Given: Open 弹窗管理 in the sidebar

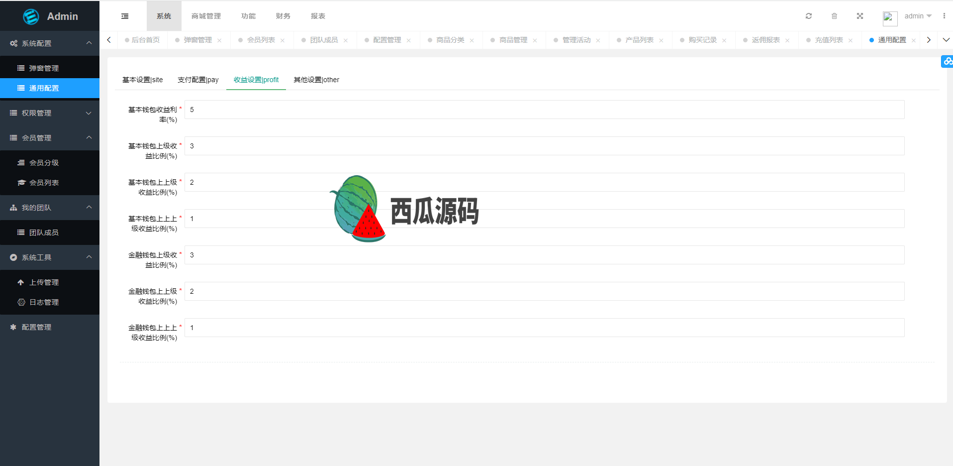Looking at the screenshot, I should (x=50, y=68).
